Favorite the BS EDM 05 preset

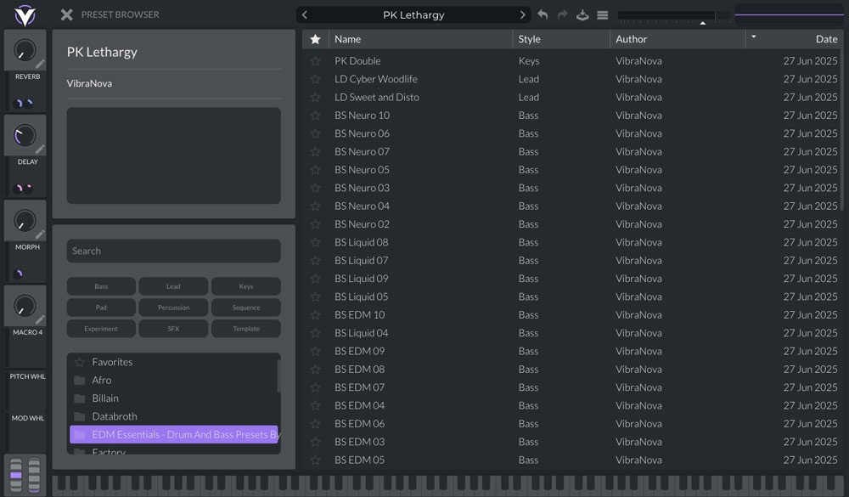tap(315, 460)
